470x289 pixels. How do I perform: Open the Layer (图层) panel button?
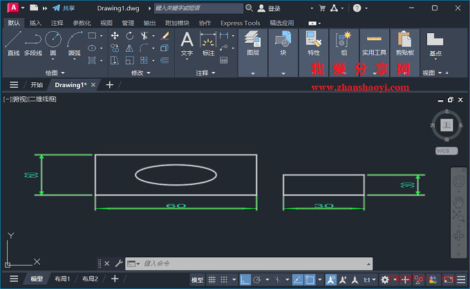253,44
